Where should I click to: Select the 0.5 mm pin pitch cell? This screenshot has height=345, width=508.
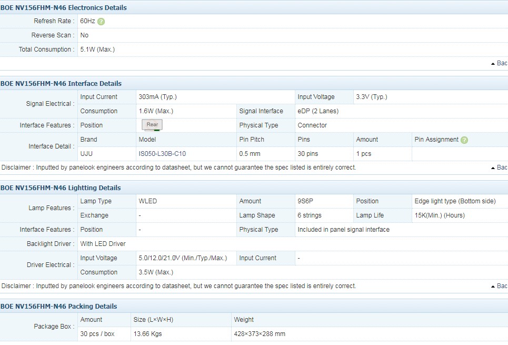pyautogui.click(x=250, y=154)
